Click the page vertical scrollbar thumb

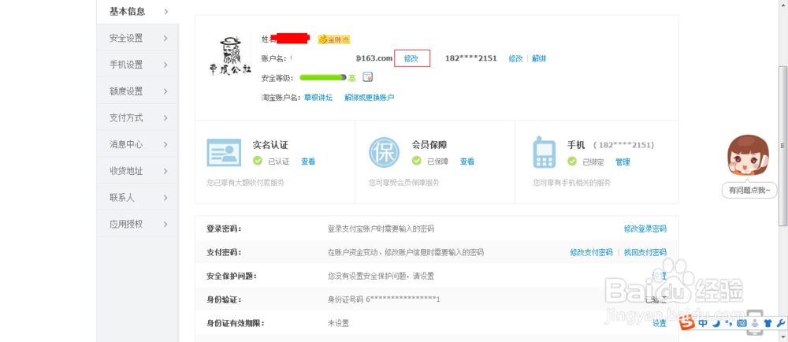click(x=783, y=146)
